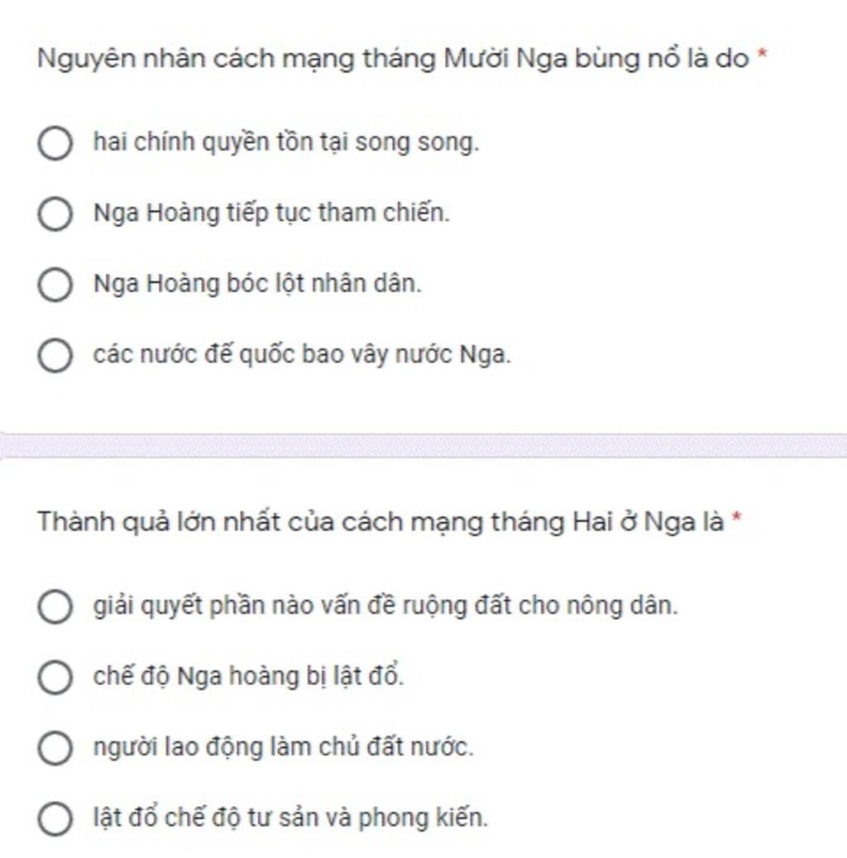Click the option text "người lao động làm chủ đất nước."
The width and height of the screenshot is (847, 858).
283,748
